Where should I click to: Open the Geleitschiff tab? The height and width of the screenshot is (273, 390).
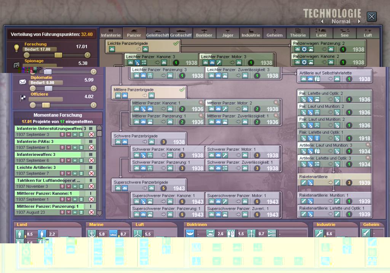[x=157, y=33]
